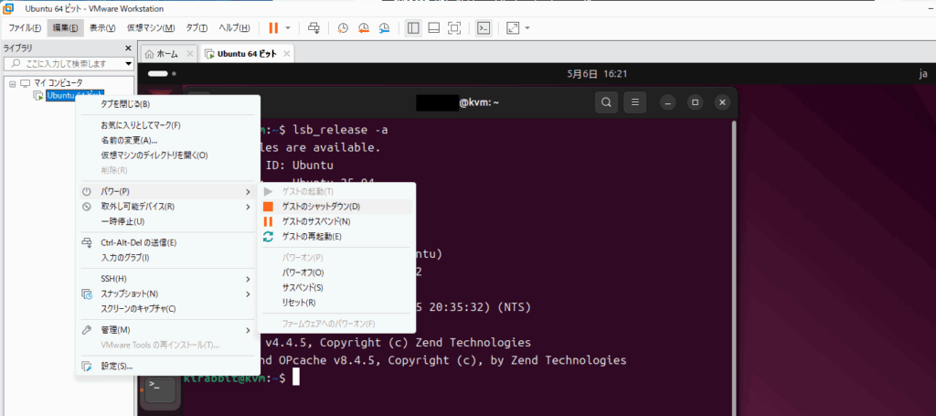This screenshot has width=936, height=416.
Task: Choose 入力のグラブ(I) entry
Action: click(x=168, y=258)
